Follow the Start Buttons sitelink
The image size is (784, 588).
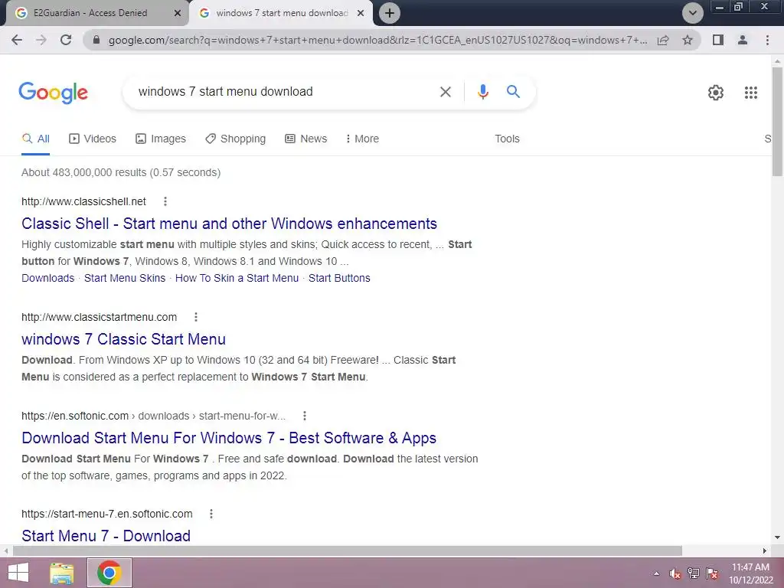339,279
